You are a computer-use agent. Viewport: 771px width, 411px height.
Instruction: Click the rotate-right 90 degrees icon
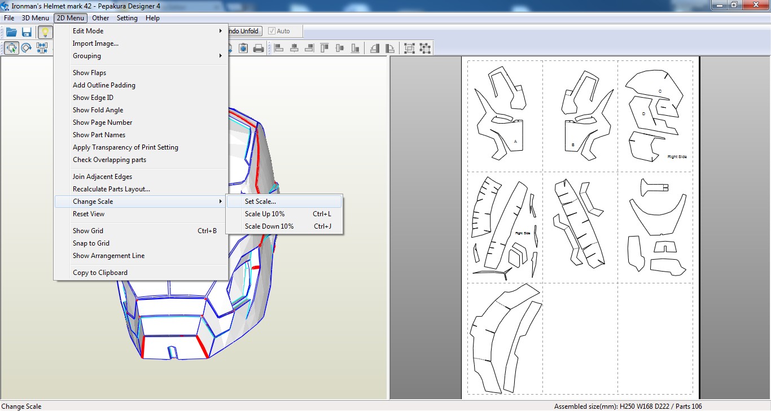pyautogui.click(x=390, y=48)
